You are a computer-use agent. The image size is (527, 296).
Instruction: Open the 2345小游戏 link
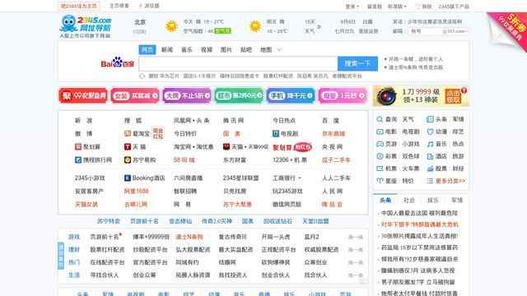click(x=90, y=178)
